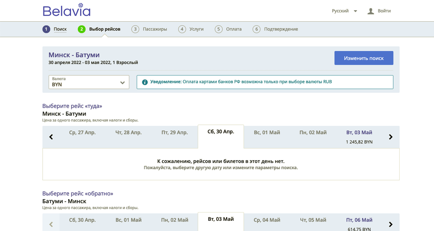Click the notification info icon
The width and height of the screenshot is (434, 231).
(145, 82)
